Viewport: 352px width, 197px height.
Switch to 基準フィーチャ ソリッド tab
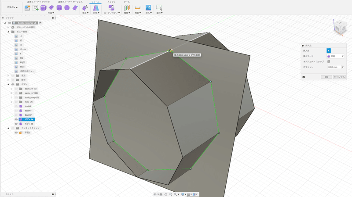point(39,2)
